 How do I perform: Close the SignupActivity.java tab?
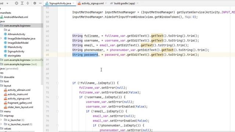click(73, 3)
